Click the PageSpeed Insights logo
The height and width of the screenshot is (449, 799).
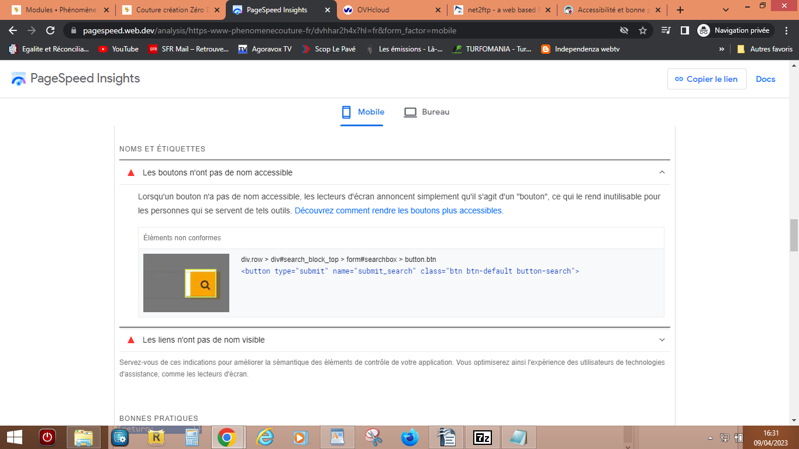coord(75,79)
